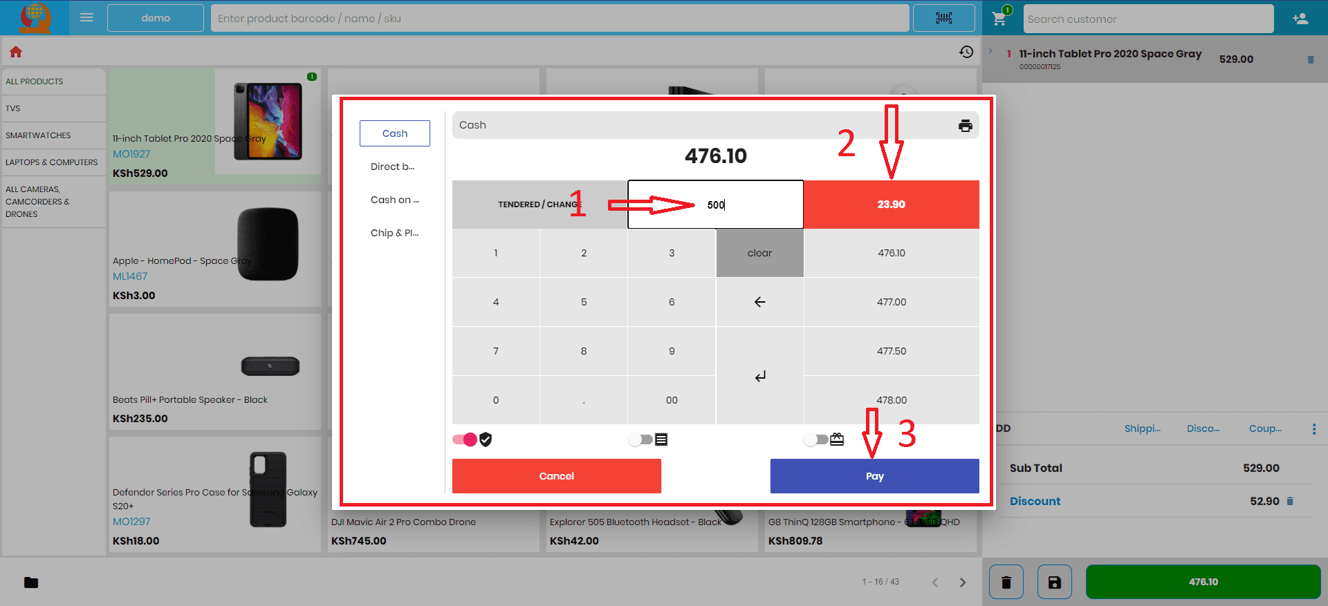This screenshot has width=1328, height=606.
Task: Select Defender Series Pro Case card
Action: [214, 494]
